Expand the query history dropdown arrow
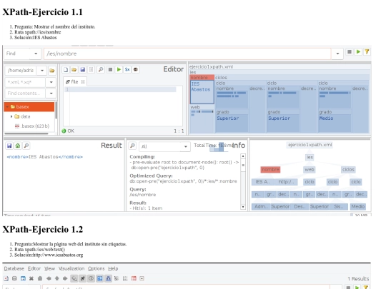 coord(337,54)
